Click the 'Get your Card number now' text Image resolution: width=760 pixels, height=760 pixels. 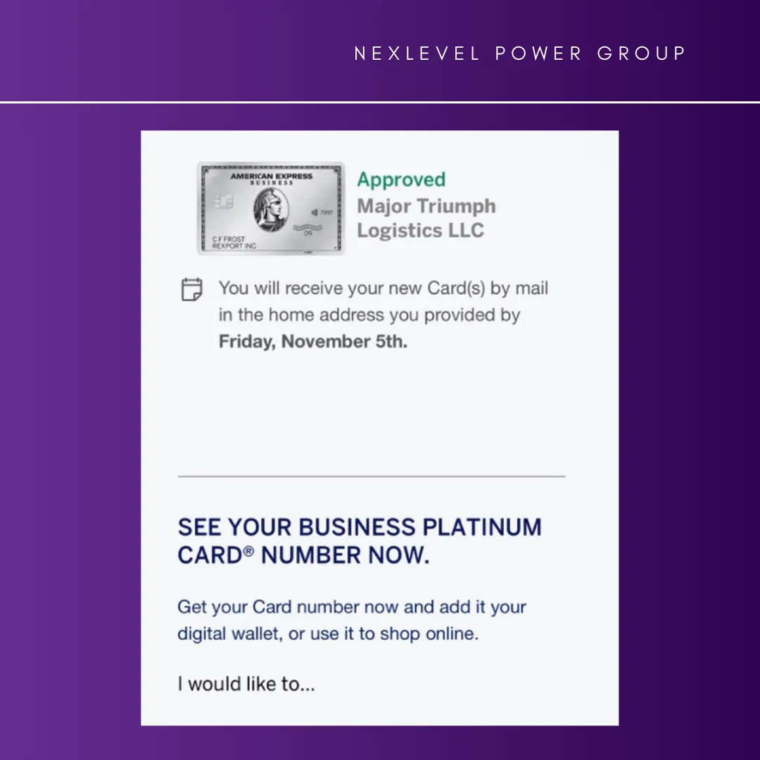click(x=351, y=607)
